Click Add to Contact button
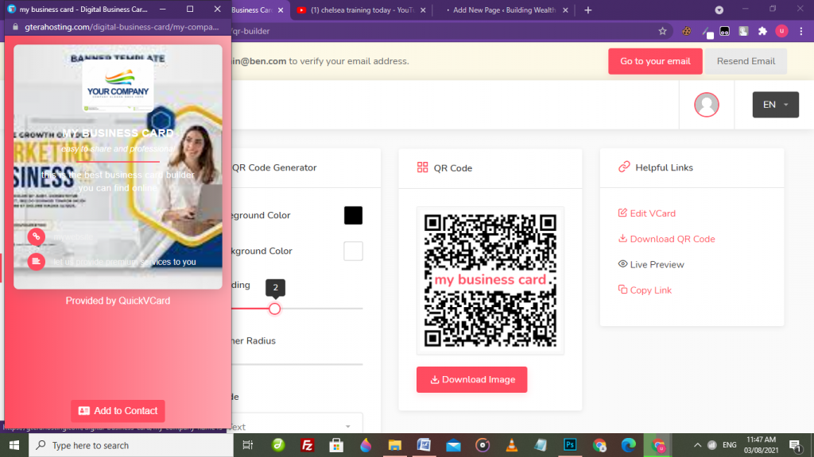 [118, 410]
